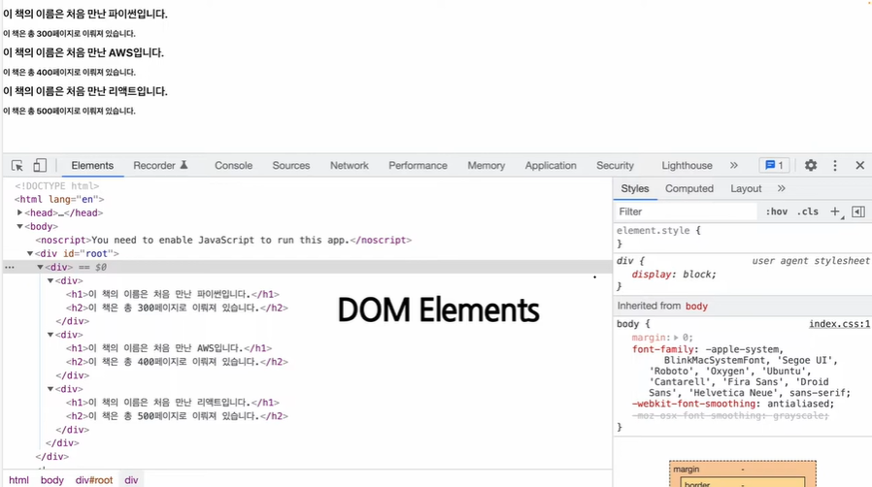Collapse the div containing AWS book
The height and width of the screenshot is (487, 872).
tap(50, 335)
